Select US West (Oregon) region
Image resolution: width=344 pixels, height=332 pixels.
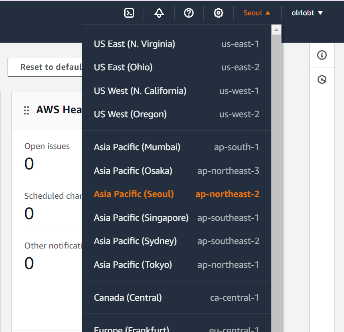176,114
